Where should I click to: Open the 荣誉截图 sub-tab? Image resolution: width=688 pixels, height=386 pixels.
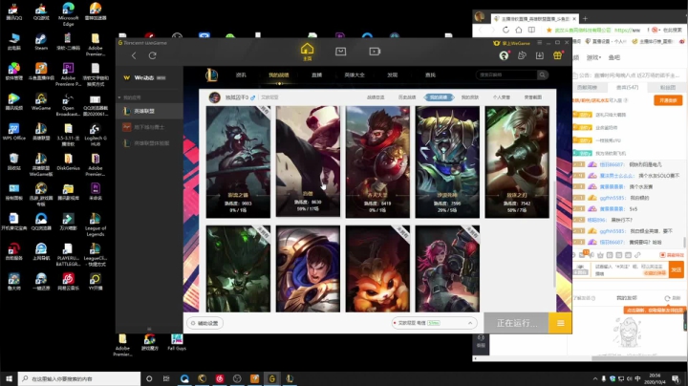pyautogui.click(x=532, y=97)
